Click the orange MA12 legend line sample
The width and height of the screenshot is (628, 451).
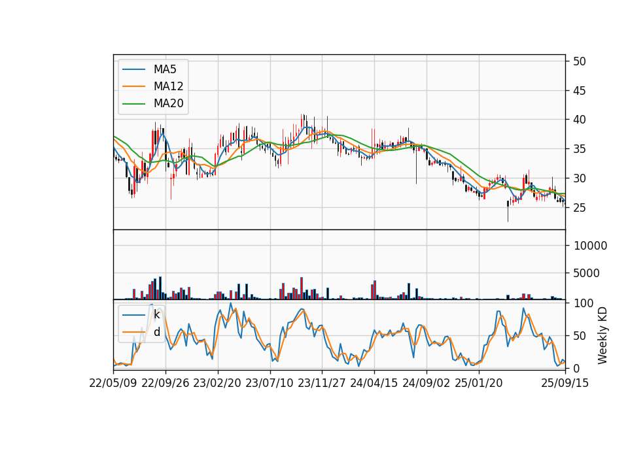133,86
